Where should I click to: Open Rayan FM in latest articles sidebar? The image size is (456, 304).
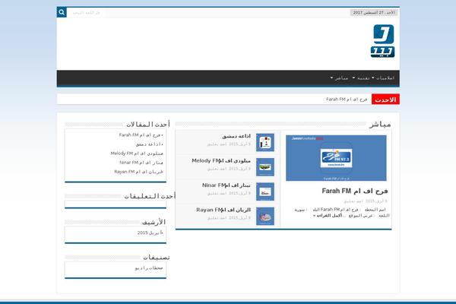[x=139, y=172]
